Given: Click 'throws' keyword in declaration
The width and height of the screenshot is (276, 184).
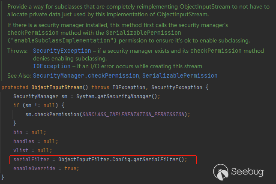Looking at the screenshot, I should [100, 87].
